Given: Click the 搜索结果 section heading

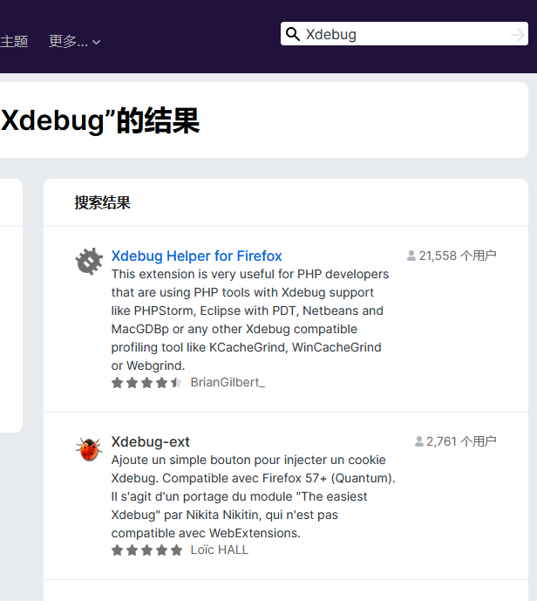Looking at the screenshot, I should pyautogui.click(x=102, y=202).
